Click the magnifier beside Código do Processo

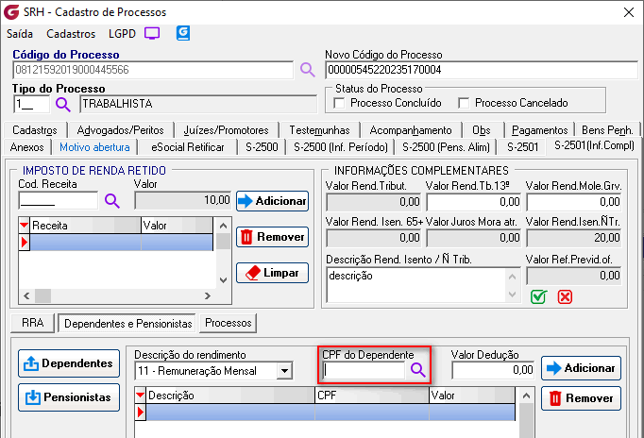tap(307, 70)
